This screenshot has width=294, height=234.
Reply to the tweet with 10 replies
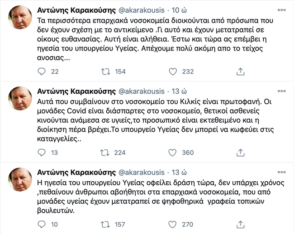pos(42,224)
